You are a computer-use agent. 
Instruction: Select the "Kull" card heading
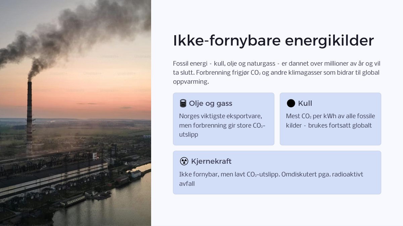[x=305, y=103]
